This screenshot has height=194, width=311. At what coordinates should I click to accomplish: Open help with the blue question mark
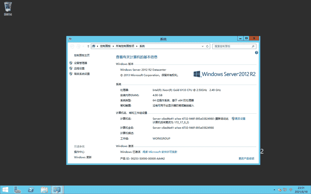click(257, 53)
